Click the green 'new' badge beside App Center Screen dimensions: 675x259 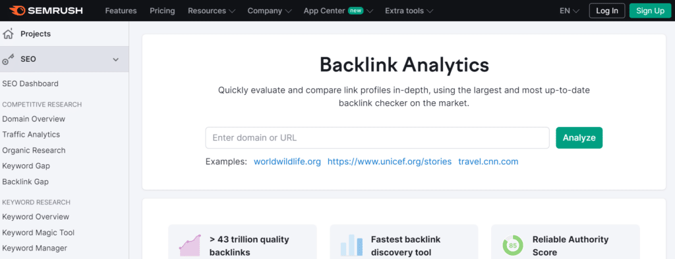coord(355,11)
